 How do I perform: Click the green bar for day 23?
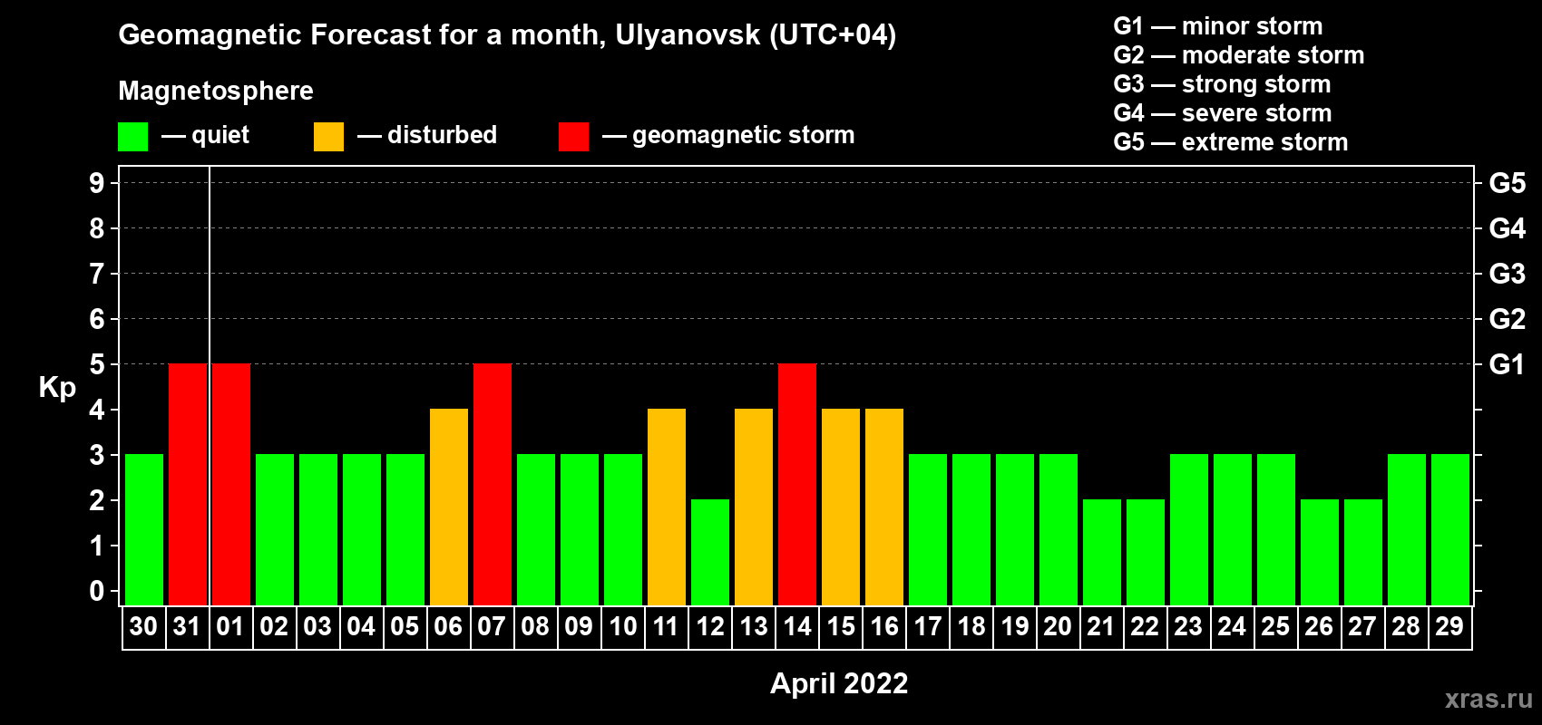point(1189,530)
